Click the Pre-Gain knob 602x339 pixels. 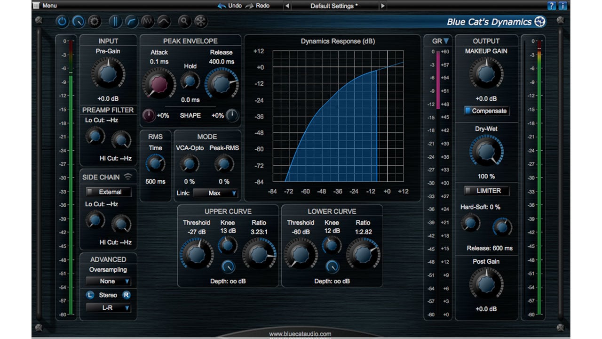point(108,74)
